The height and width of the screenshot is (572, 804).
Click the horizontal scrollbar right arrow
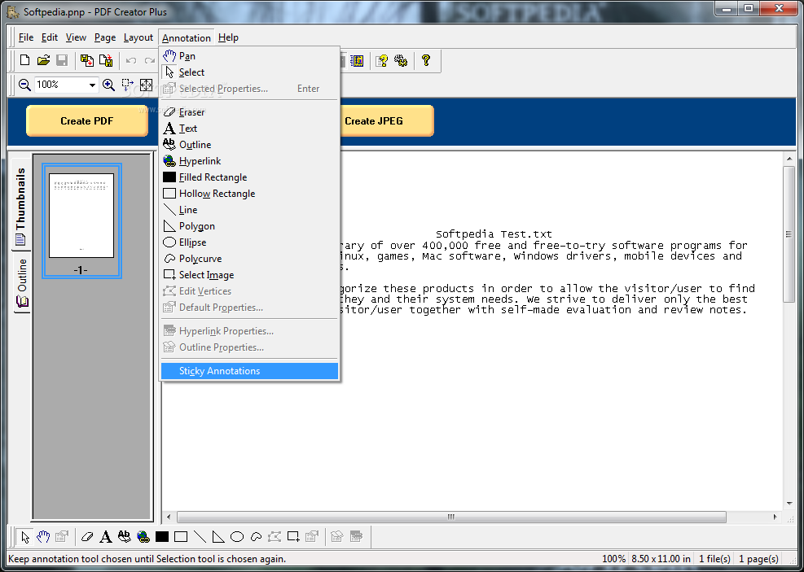click(775, 517)
